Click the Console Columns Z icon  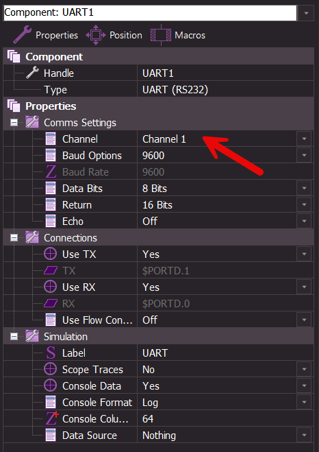pyautogui.click(x=52, y=418)
